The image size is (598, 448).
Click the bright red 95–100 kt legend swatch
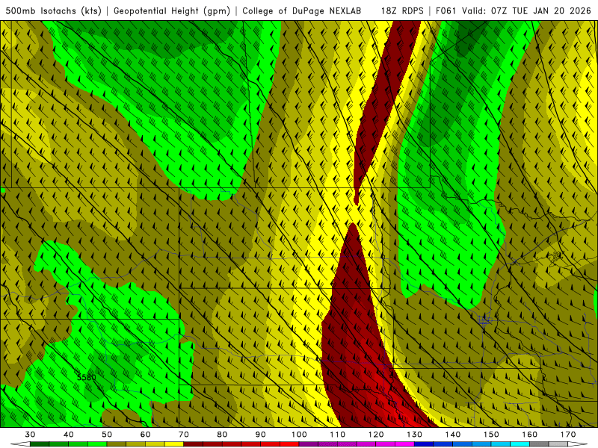click(289, 444)
